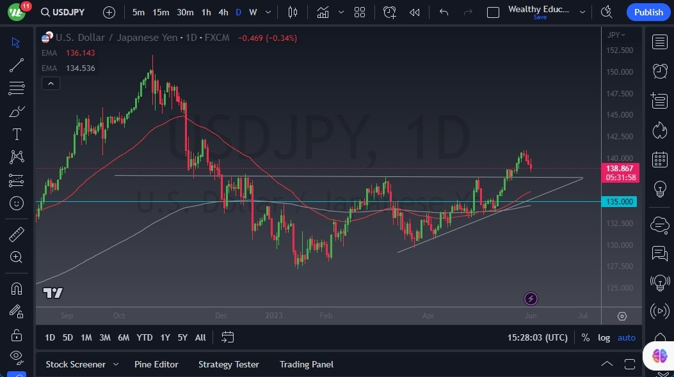Collapse the EMA indicator legend chevron

51,83
